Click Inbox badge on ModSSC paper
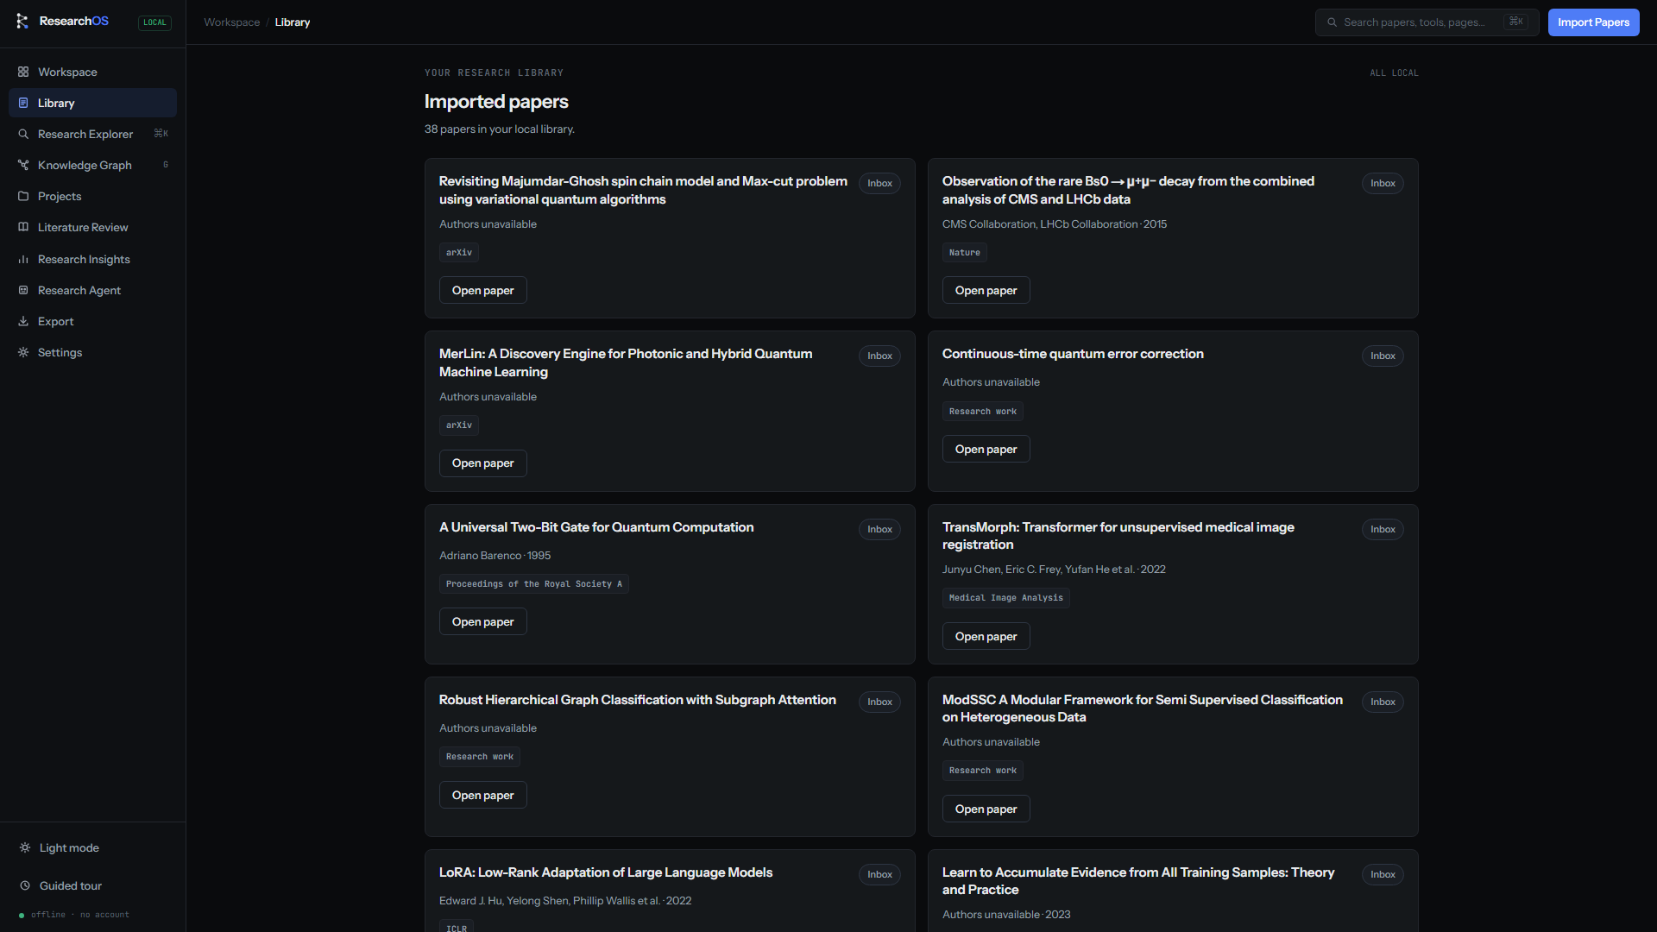The height and width of the screenshot is (932, 1657). click(x=1383, y=702)
